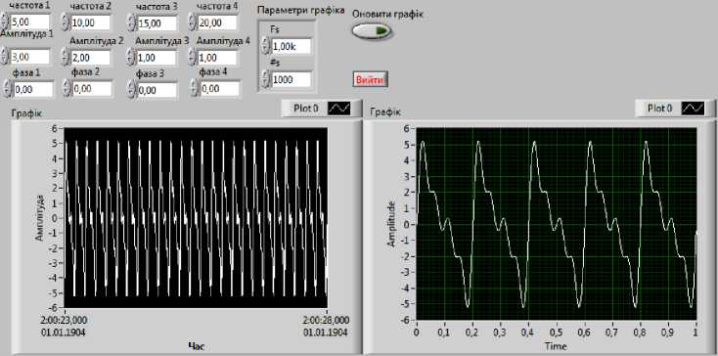The image size is (718, 356).
Task: Click the stepper icon for фаза 4
Action: click(195, 88)
